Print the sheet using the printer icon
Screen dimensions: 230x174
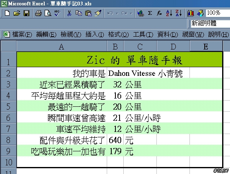coord(38,13)
